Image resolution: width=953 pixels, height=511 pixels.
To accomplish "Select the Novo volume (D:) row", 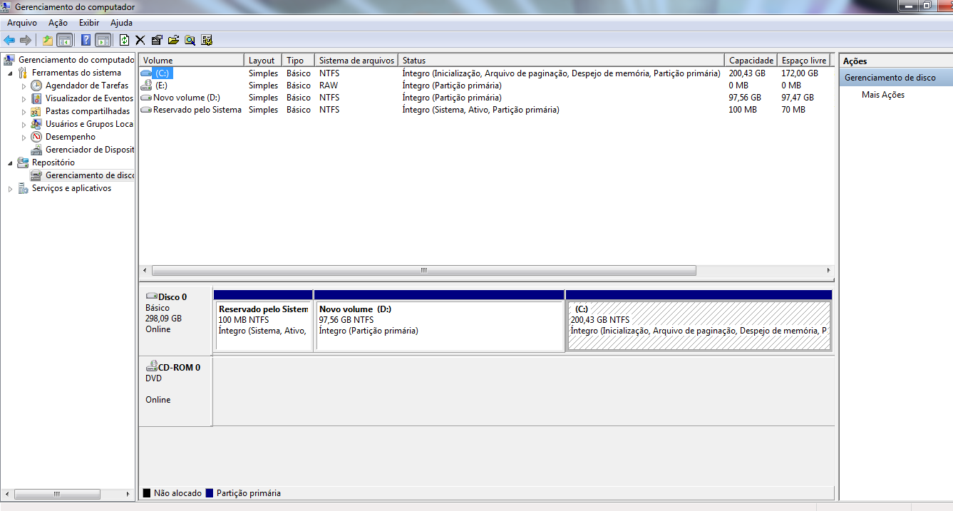I will point(486,98).
